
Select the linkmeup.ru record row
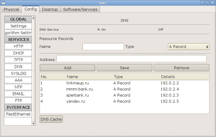pyautogui.click(x=76, y=83)
